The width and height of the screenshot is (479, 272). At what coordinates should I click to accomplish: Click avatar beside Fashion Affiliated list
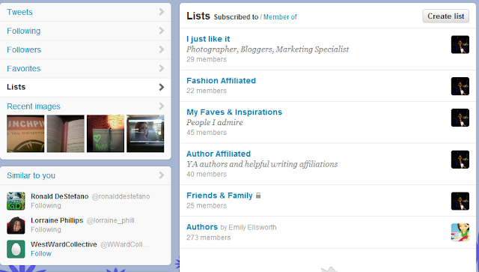(460, 86)
